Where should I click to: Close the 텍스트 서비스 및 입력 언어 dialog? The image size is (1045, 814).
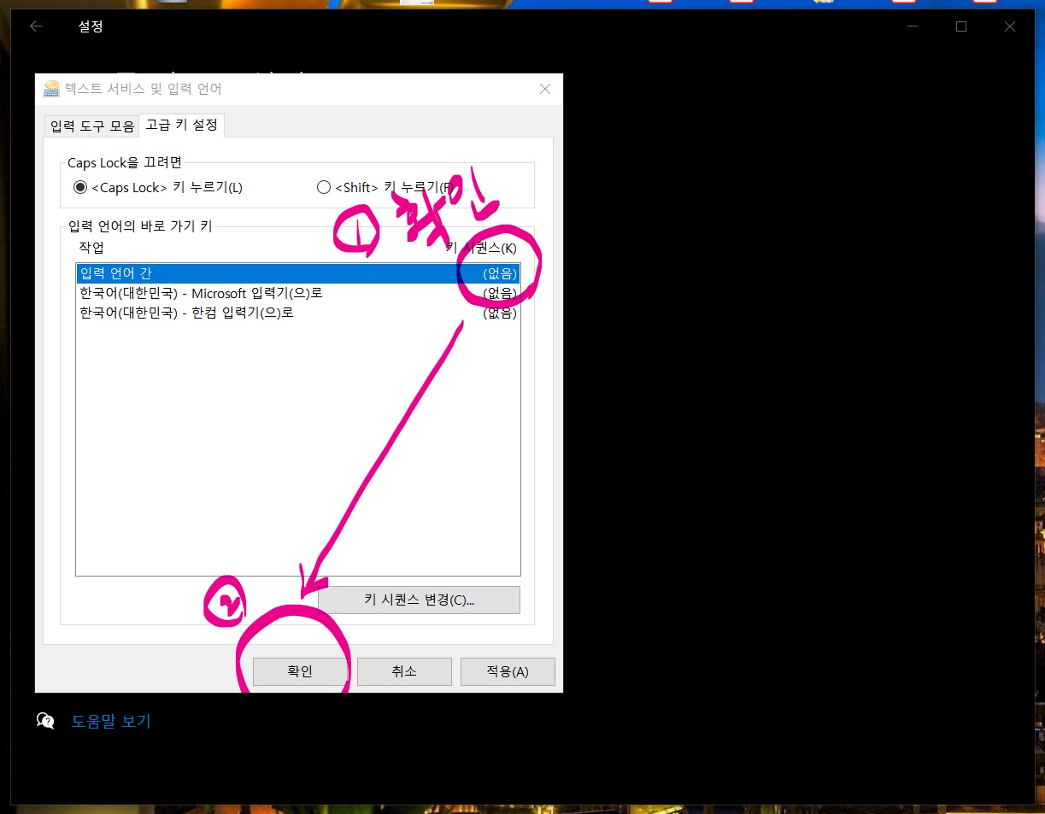(545, 89)
